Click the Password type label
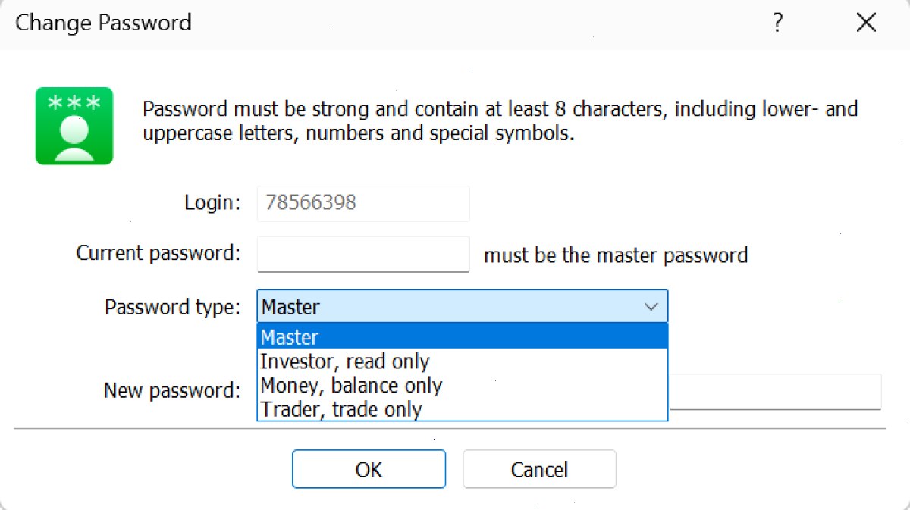 173,307
